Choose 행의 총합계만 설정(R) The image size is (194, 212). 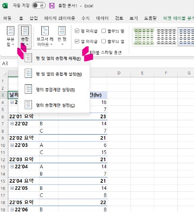coord(54,90)
